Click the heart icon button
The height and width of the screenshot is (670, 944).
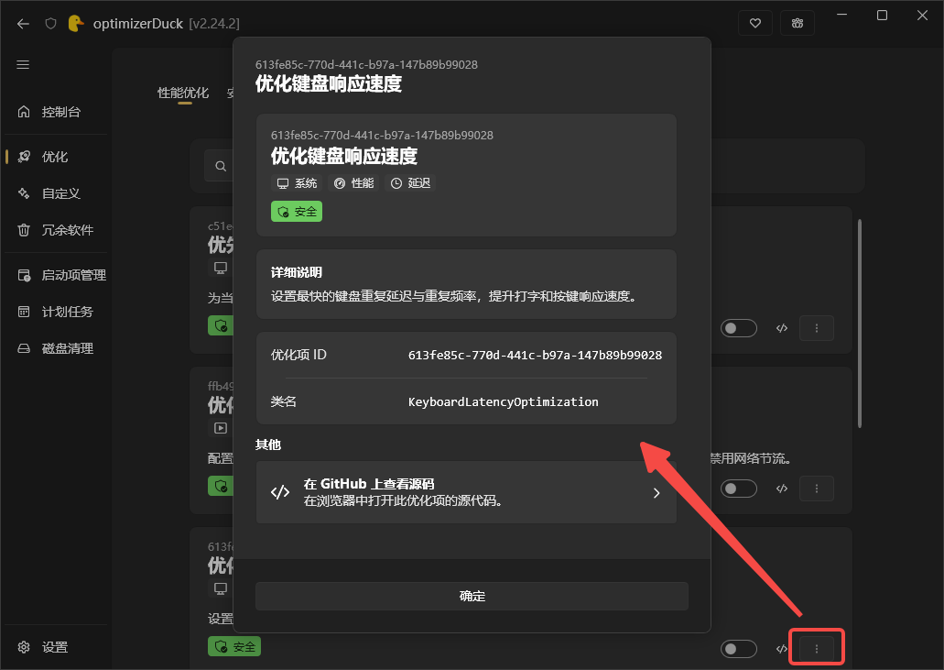(755, 24)
